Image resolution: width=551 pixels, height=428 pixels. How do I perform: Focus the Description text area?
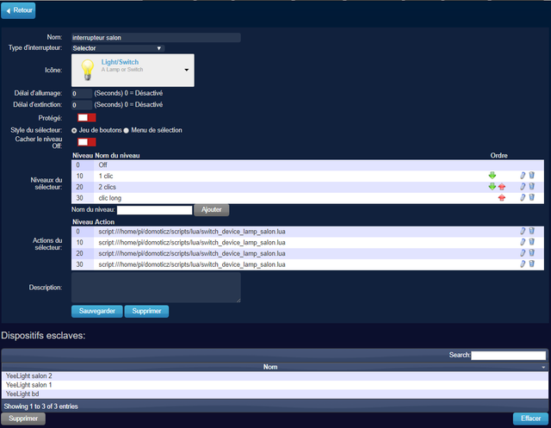[156, 288]
